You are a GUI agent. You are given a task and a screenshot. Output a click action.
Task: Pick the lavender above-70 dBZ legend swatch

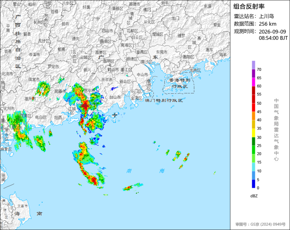tap(253, 65)
